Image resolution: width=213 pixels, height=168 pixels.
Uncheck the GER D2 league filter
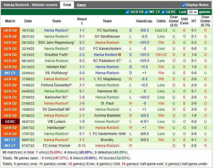[127, 12]
